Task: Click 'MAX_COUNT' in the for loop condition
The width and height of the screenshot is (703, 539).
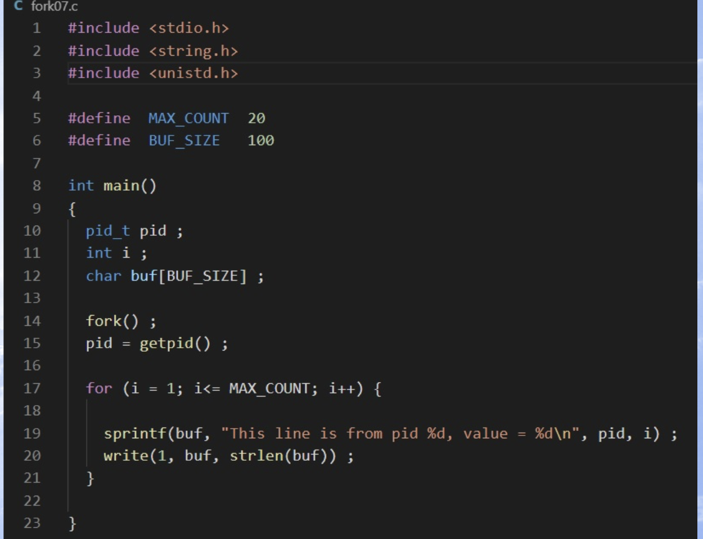Action: (x=269, y=388)
